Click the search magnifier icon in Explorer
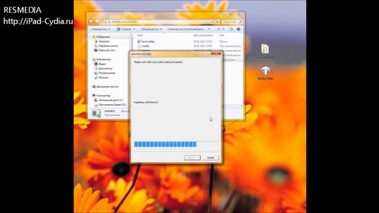The width and height of the screenshot is (379, 213). [x=240, y=22]
